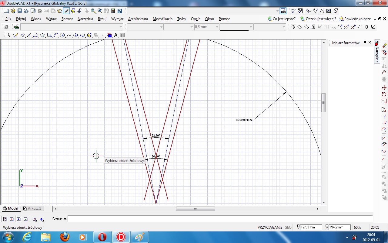
Task: Expand the layer selection dropdown
Action: point(121,27)
